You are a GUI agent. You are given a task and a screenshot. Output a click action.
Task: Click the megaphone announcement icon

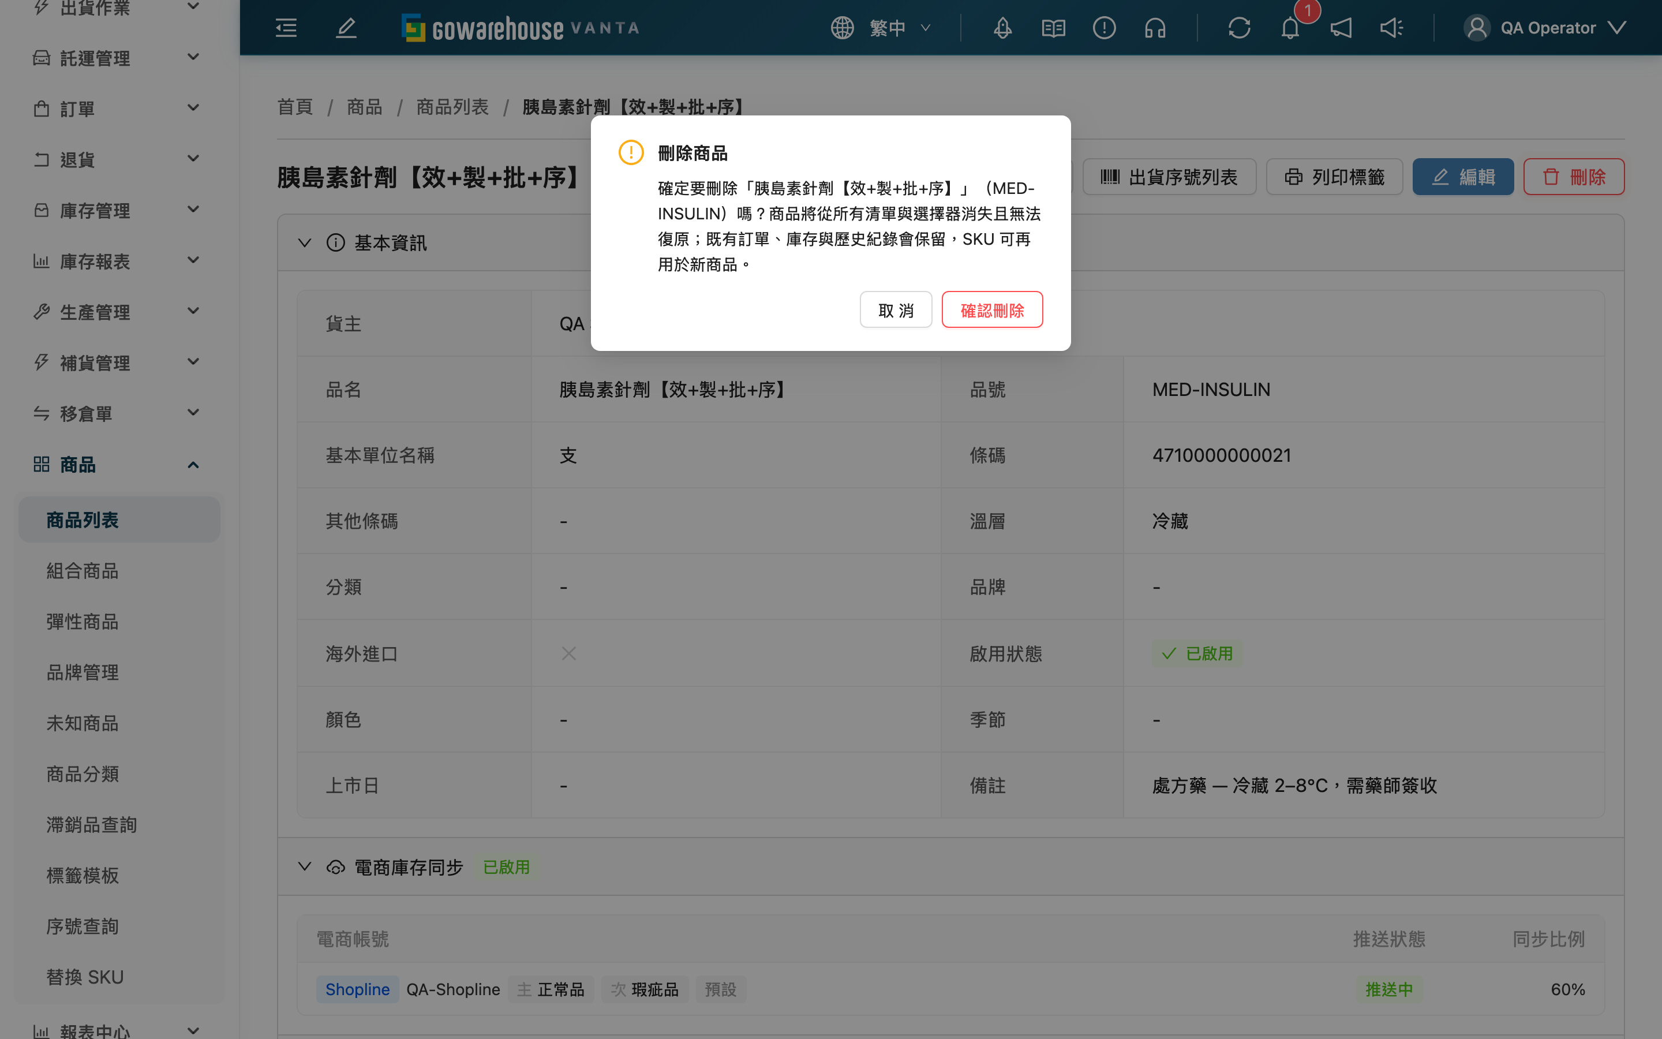click(x=1341, y=28)
